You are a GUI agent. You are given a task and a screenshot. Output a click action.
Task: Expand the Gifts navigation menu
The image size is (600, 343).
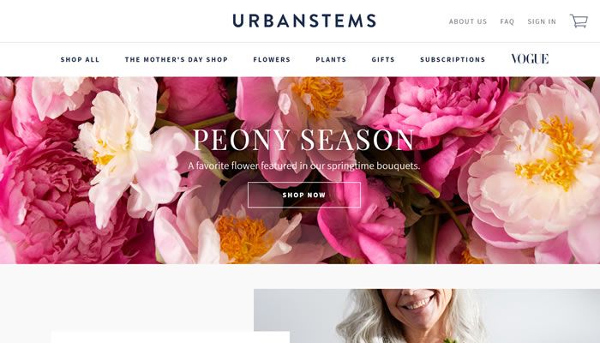point(383,59)
